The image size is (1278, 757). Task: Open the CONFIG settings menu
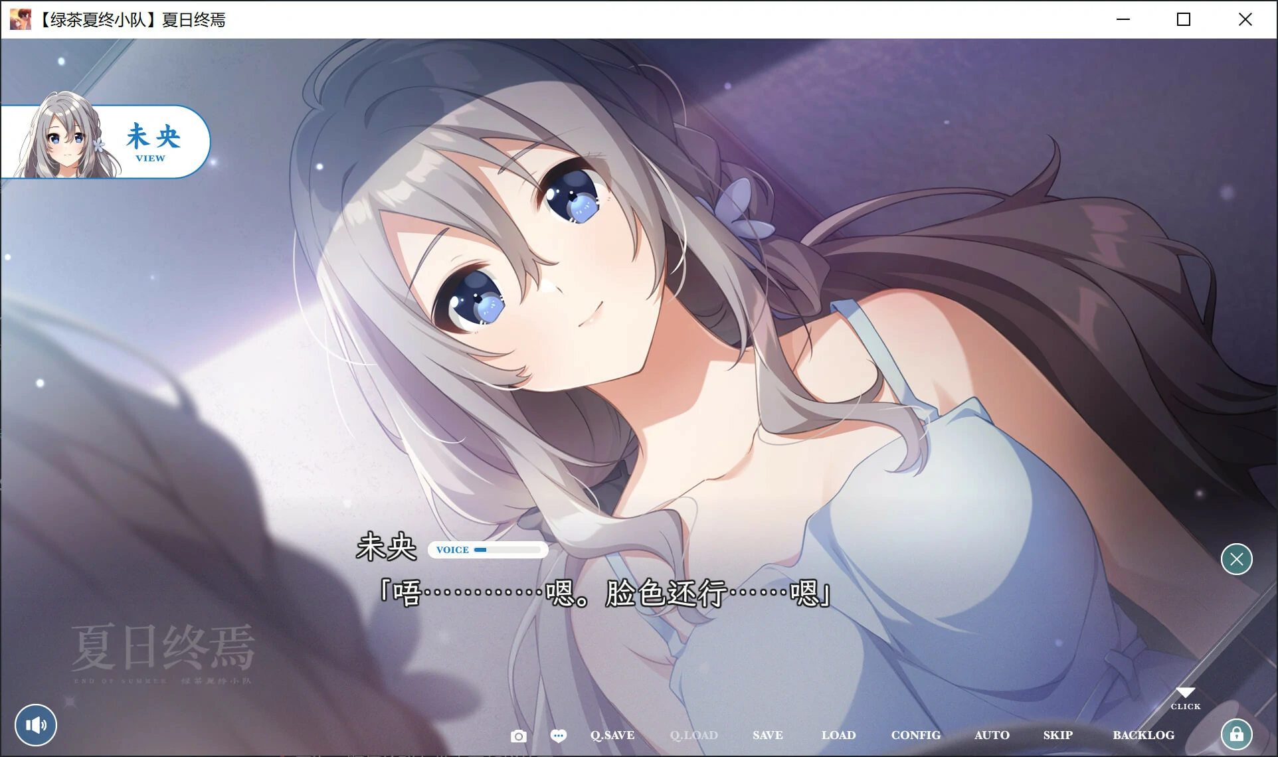[915, 735]
